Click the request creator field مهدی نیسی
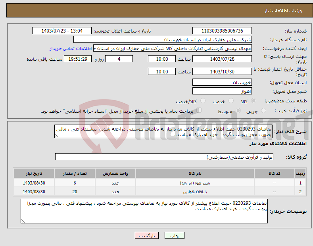This screenshot has height=246, width=313. [x=173, y=48]
